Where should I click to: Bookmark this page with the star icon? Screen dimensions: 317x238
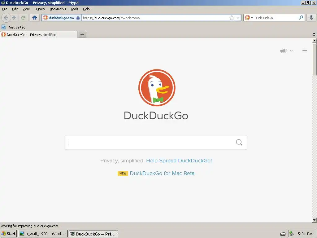click(x=232, y=18)
